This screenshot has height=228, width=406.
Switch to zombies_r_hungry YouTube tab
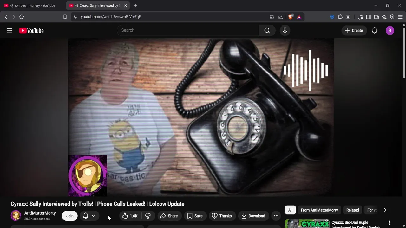[32, 5]
